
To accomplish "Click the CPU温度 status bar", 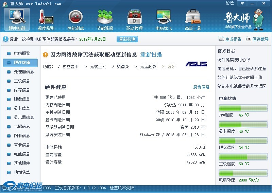I will tap(243, 108).
